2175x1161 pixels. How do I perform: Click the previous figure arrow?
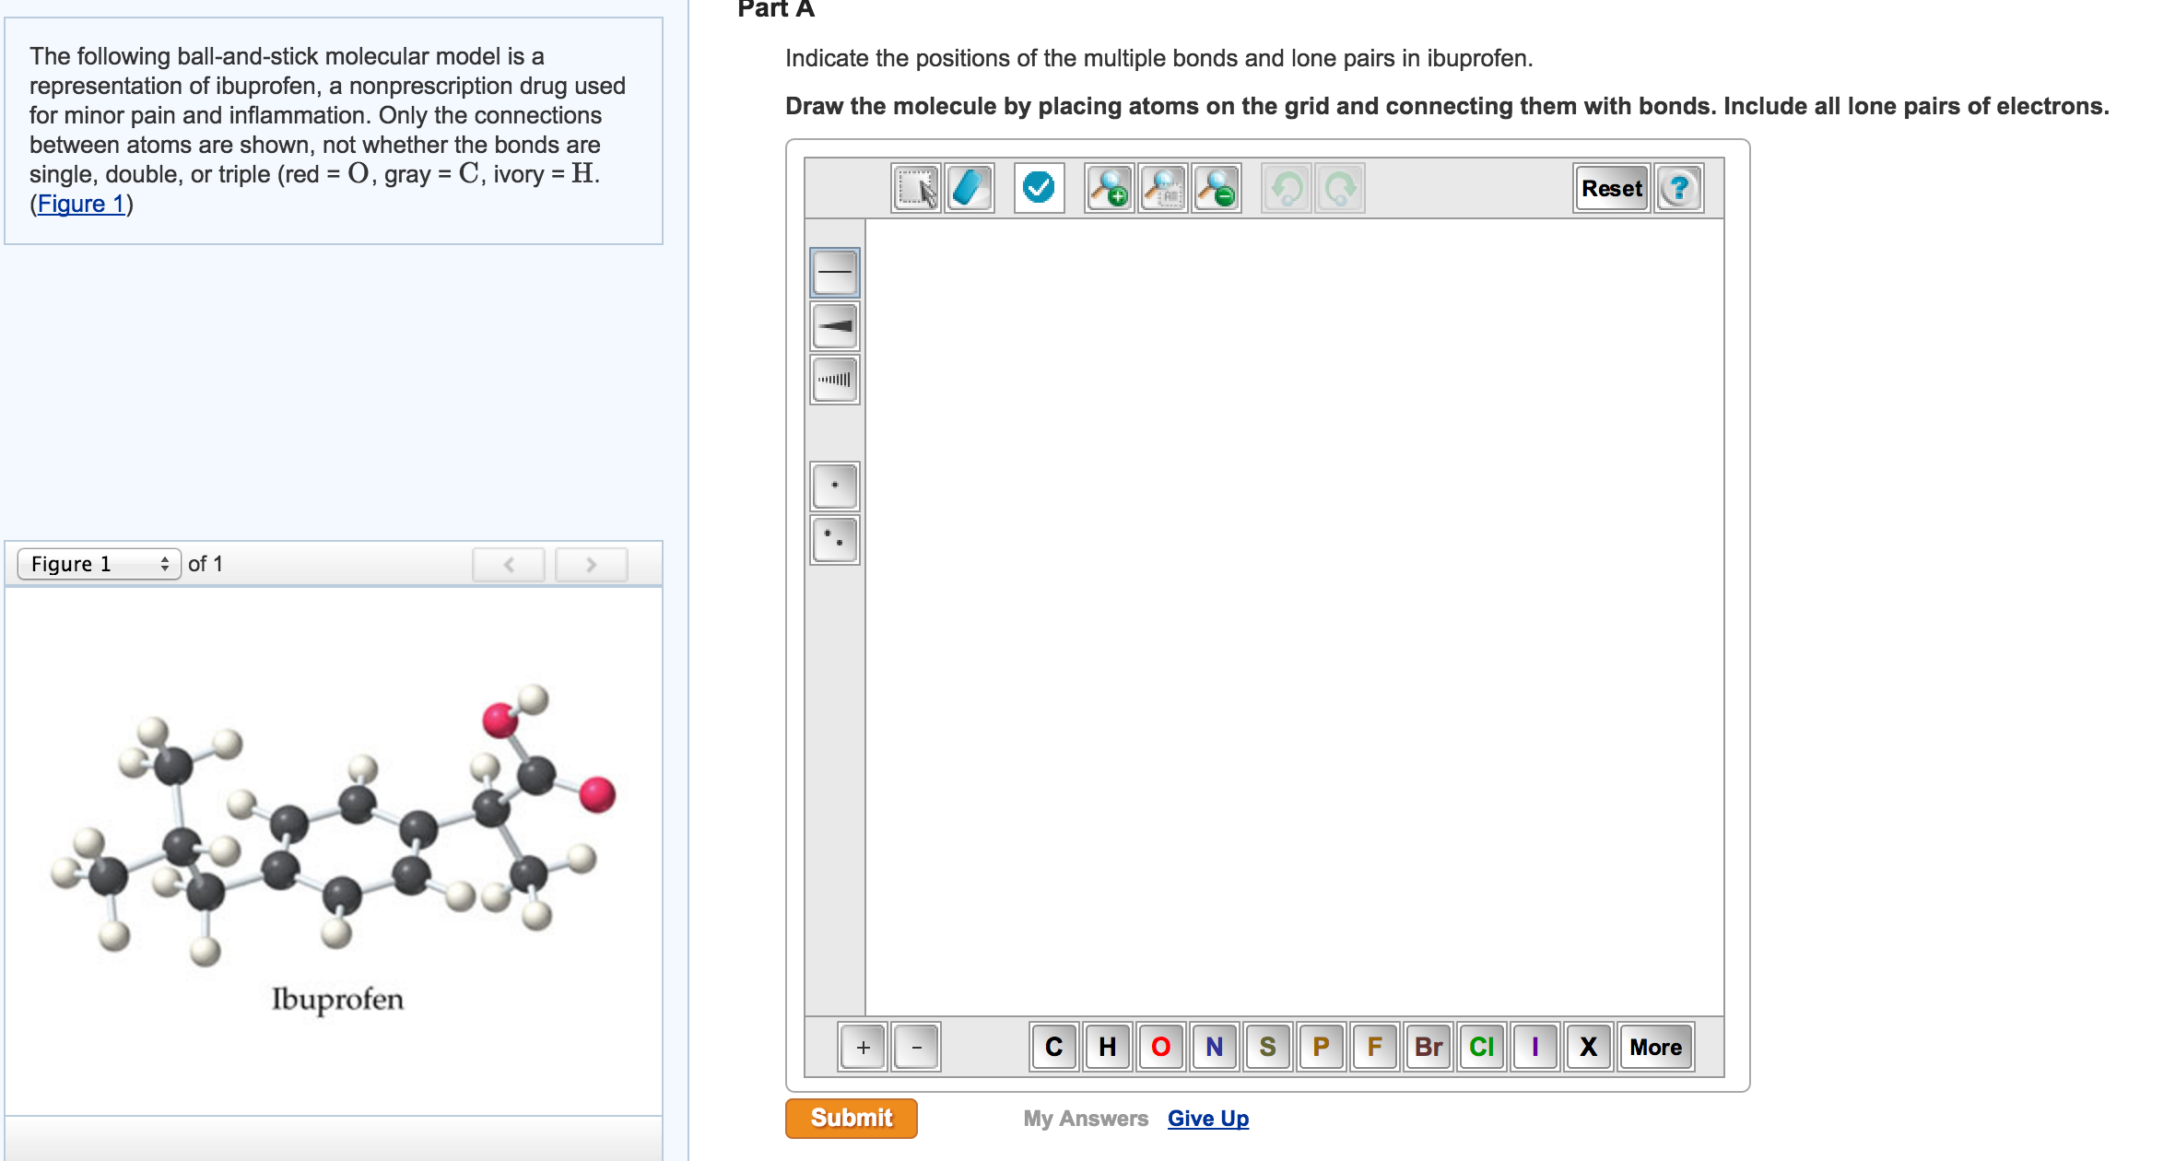point(509,564)
